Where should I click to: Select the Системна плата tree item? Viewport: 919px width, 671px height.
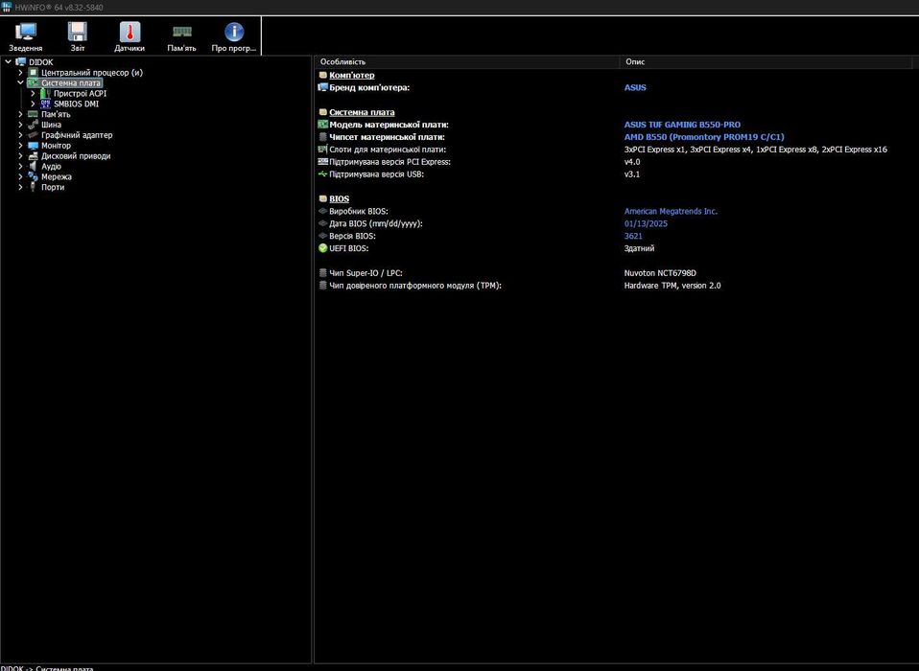coord(71,83)
